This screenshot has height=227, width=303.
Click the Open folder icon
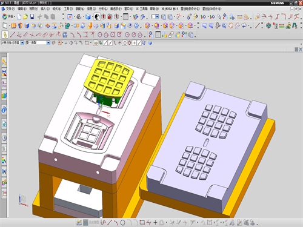(25, 17)
